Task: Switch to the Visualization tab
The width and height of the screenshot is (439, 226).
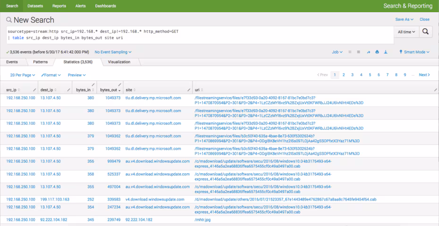Action: (x=119, y=62)
